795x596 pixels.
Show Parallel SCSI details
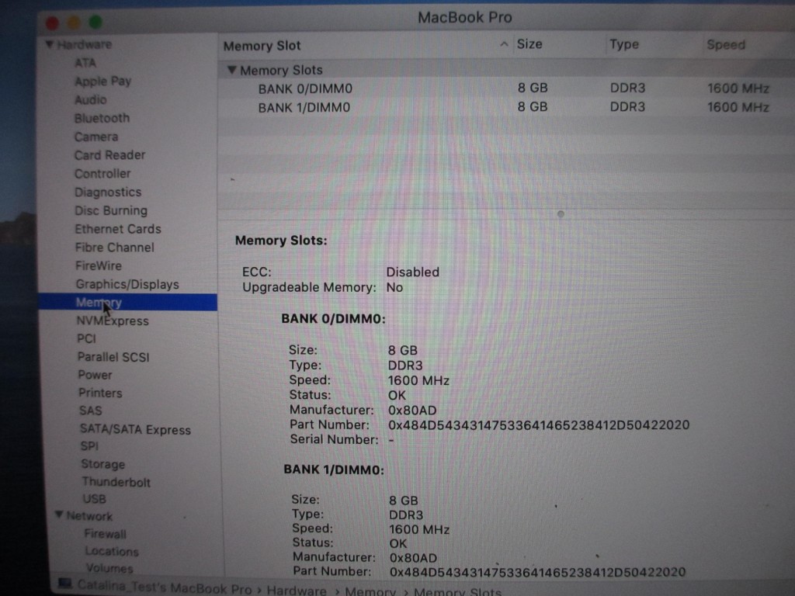click(113, 357)
